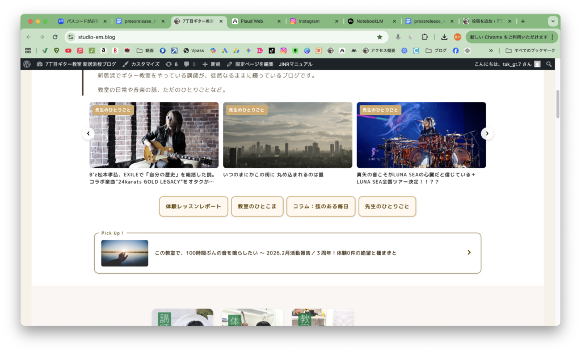Open the 動画 bookmarks folder
This screenshot has width=581, height=353.
pos(145,50)
